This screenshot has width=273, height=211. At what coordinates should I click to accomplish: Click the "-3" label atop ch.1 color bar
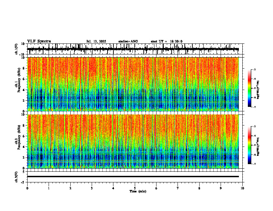tap(254, 69)
